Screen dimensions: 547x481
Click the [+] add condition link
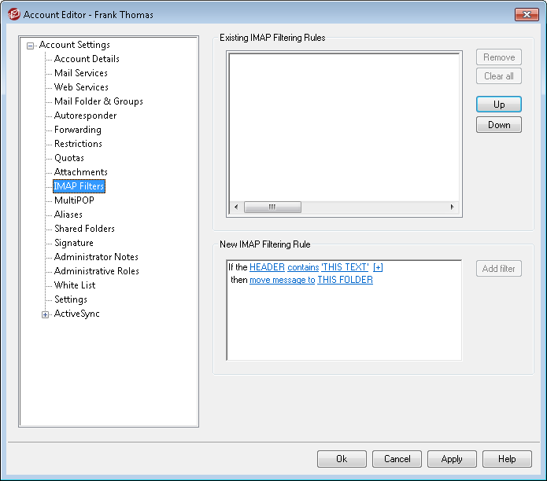(x=378, y=267)
